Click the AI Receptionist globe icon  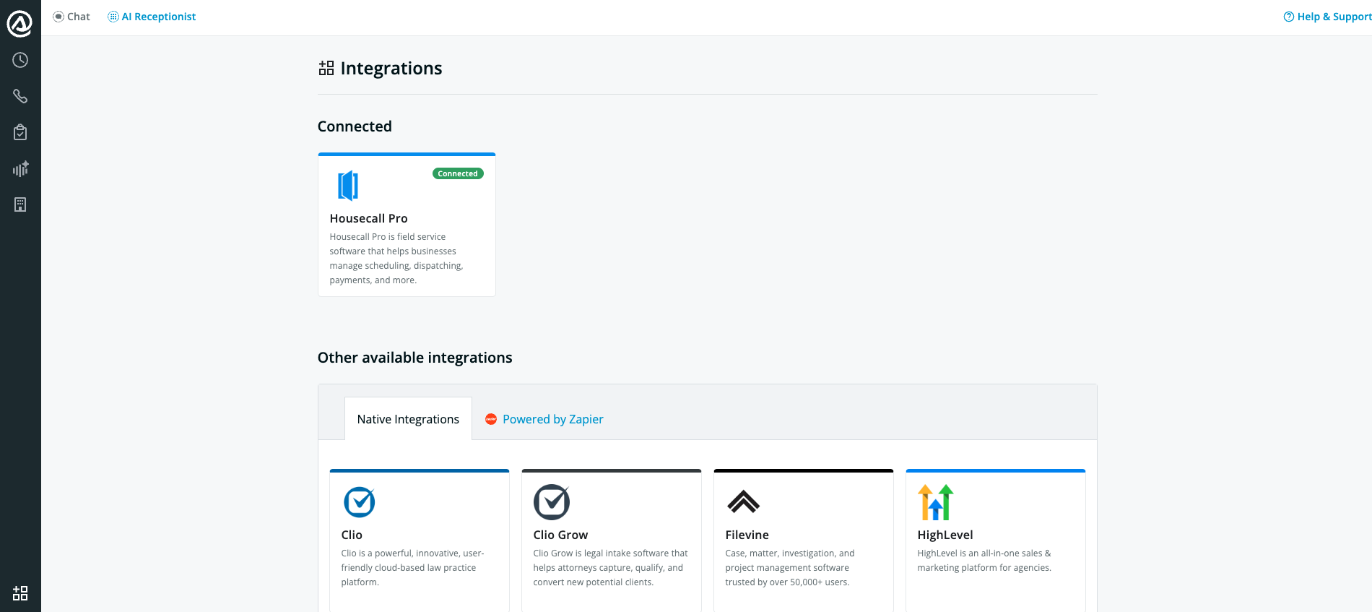click(113, 17)
